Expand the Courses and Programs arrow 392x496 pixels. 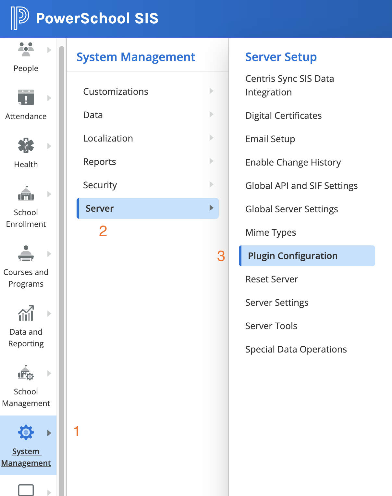49,254
